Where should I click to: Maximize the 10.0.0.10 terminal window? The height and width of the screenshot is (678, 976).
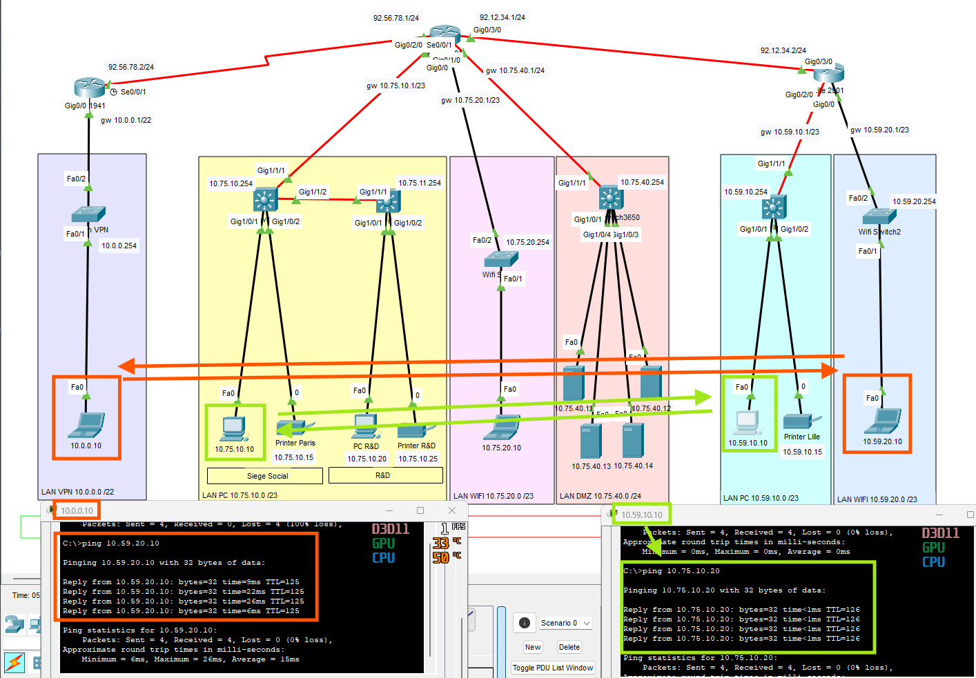(420, 510)
